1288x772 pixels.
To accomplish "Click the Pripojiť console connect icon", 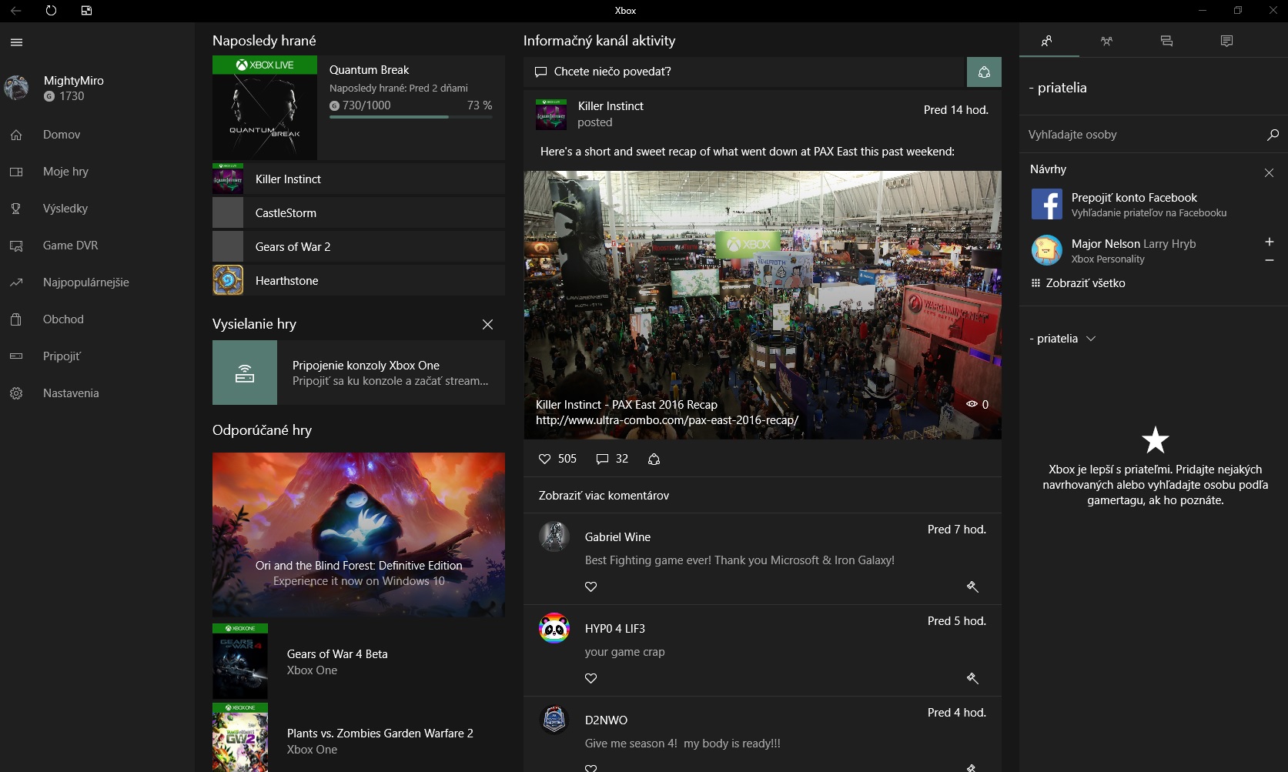I will pos(16,356).
